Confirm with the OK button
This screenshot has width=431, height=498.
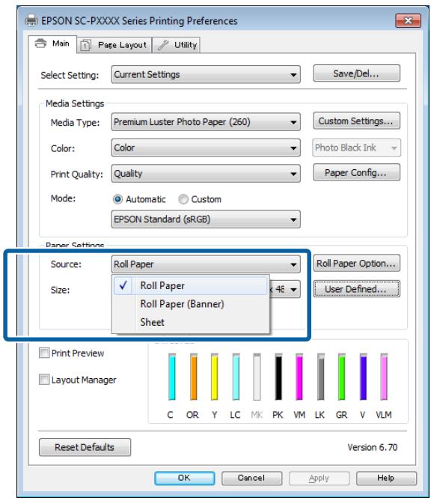pos(184,478)
